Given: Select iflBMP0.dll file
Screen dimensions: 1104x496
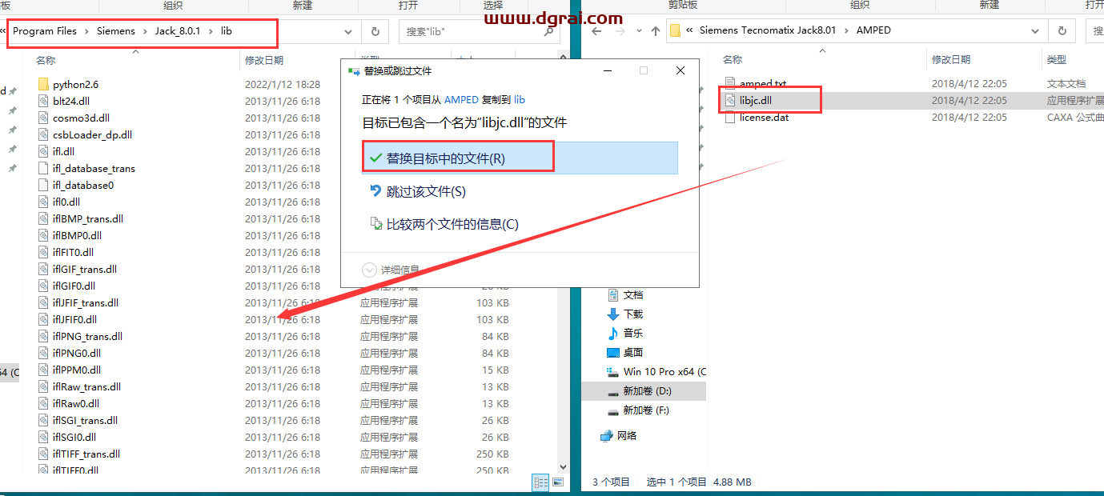Looking at the screenshot, I should 77,235.
